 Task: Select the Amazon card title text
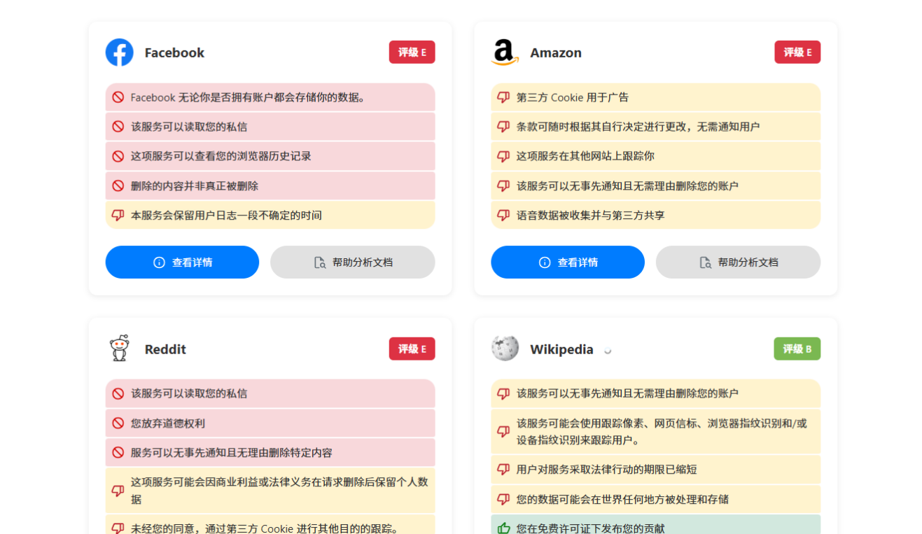[x=556, y=53]
